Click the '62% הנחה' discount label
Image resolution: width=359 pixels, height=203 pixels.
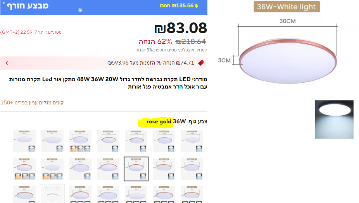pos(155,42)
